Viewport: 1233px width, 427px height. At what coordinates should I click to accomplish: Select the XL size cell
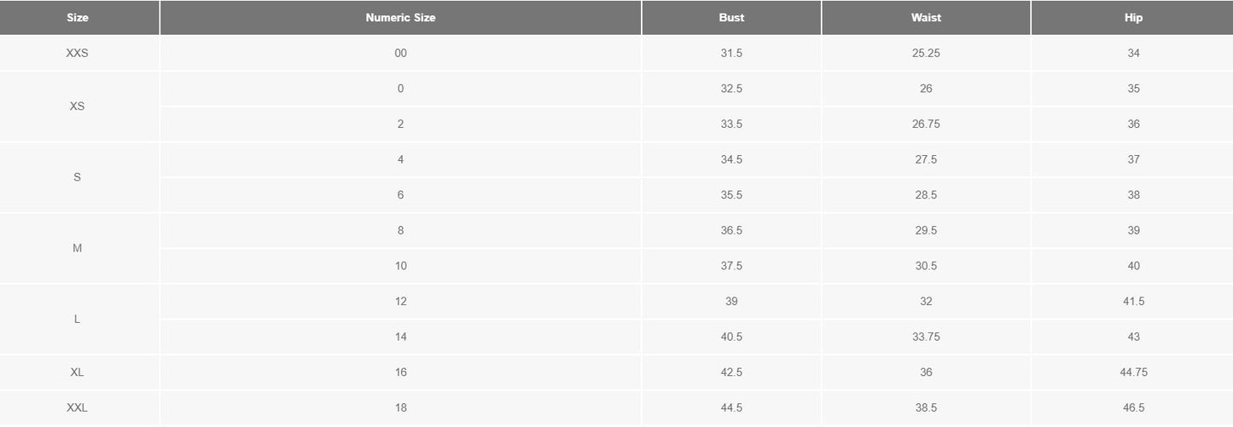(x=78, y=372)
